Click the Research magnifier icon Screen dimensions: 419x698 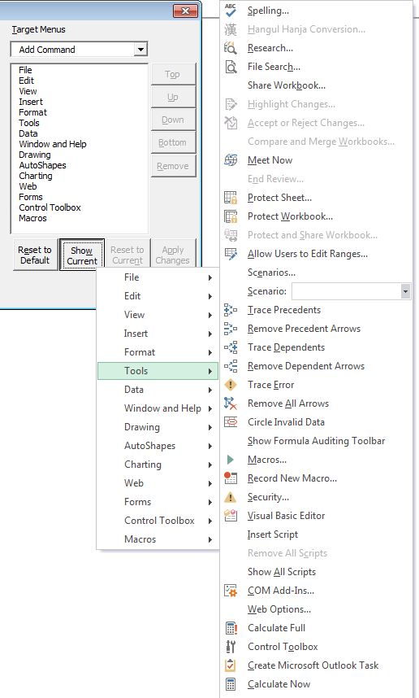(x=231, y=48)
